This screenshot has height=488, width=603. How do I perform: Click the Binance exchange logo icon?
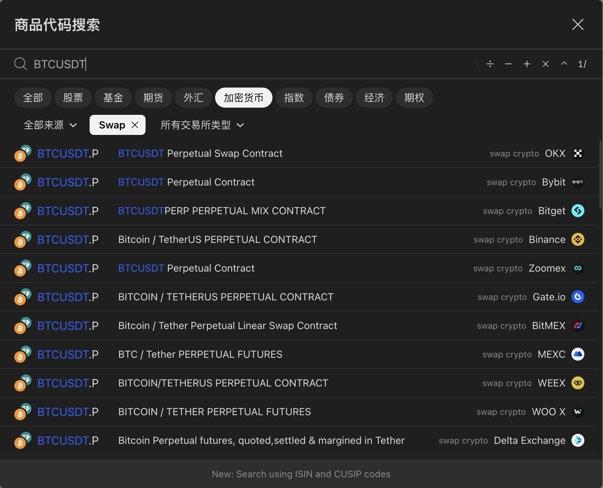(x=578, y=239)
